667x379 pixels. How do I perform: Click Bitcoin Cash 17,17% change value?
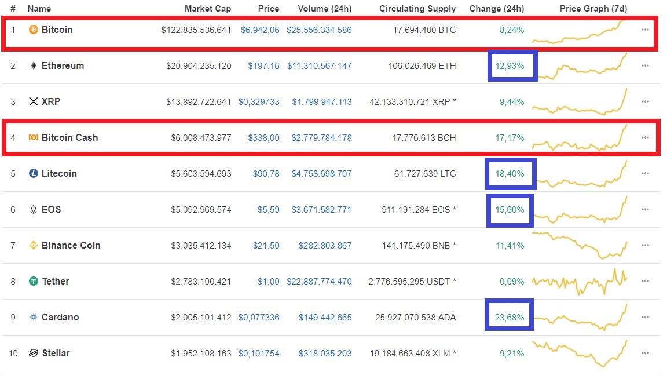point(510,137)
